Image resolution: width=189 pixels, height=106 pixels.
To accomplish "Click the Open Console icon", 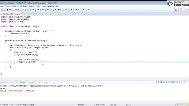I will point(184,82).
